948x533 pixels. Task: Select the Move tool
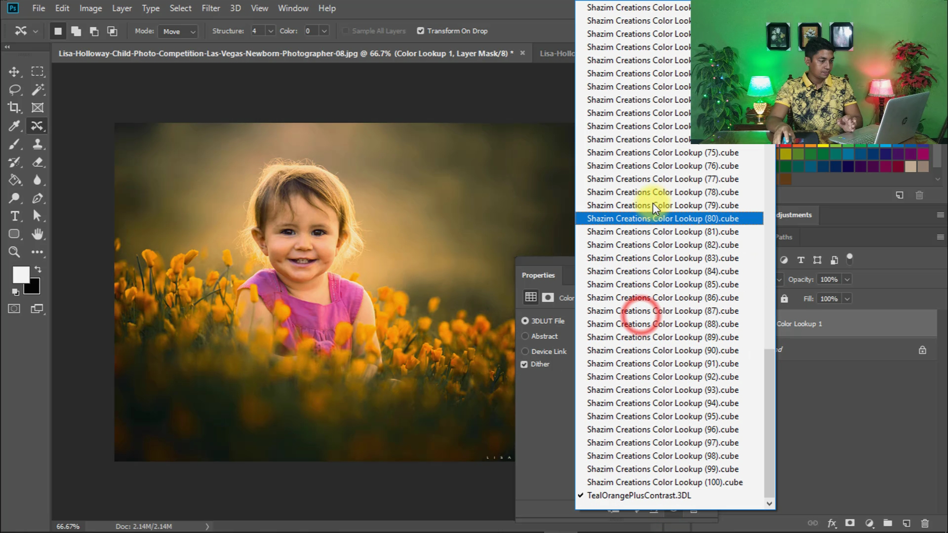14,72
